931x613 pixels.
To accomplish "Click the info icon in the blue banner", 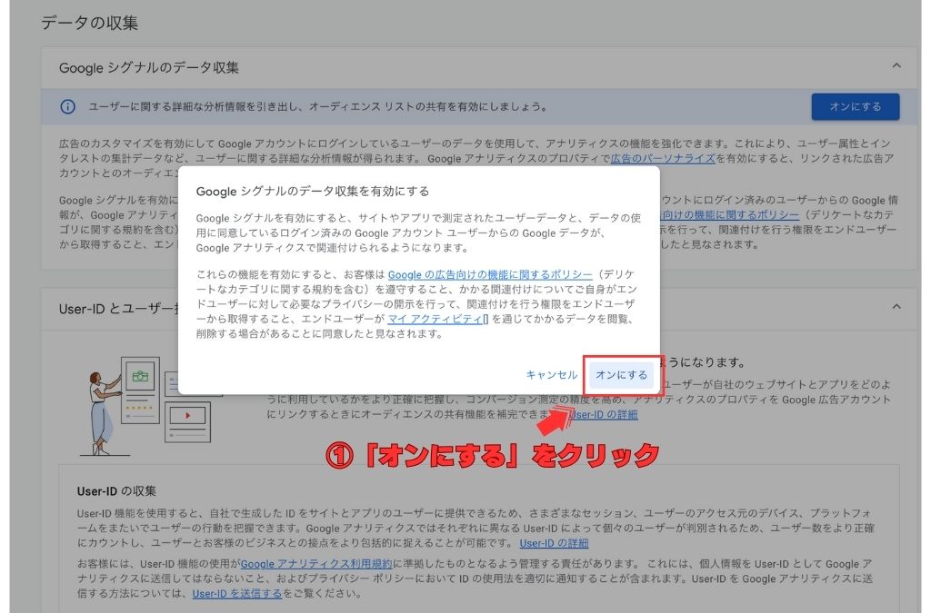I will [x=67, y=107].
